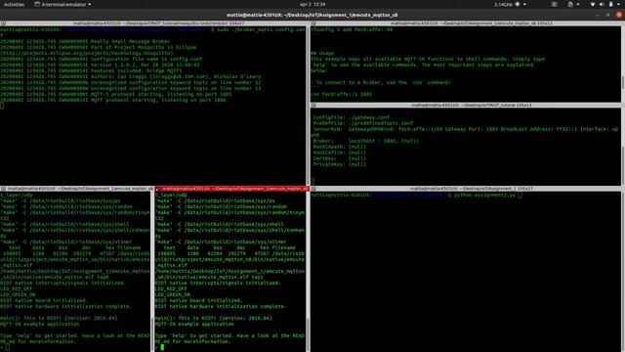Open the Activities overview

pos(14,4)
